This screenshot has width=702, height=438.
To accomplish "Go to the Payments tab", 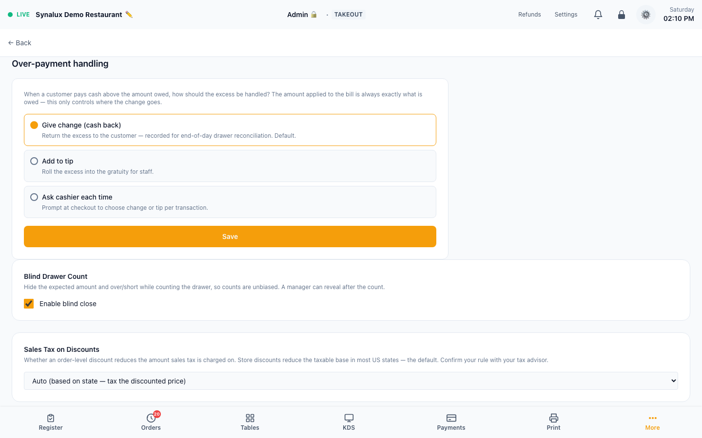I will (451, 422).
